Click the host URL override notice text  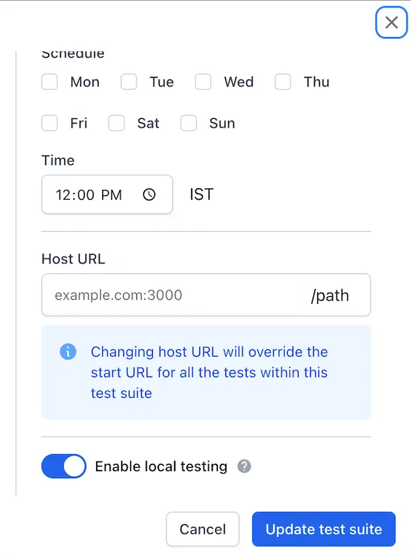209,372
